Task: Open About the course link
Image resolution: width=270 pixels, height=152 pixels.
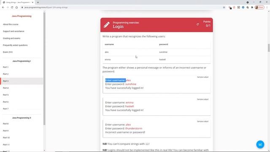Action: pyautogui.click(x=11, y=24)
